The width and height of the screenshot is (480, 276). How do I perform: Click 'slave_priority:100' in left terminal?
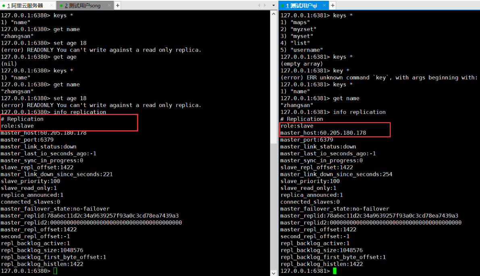(30, 181)
